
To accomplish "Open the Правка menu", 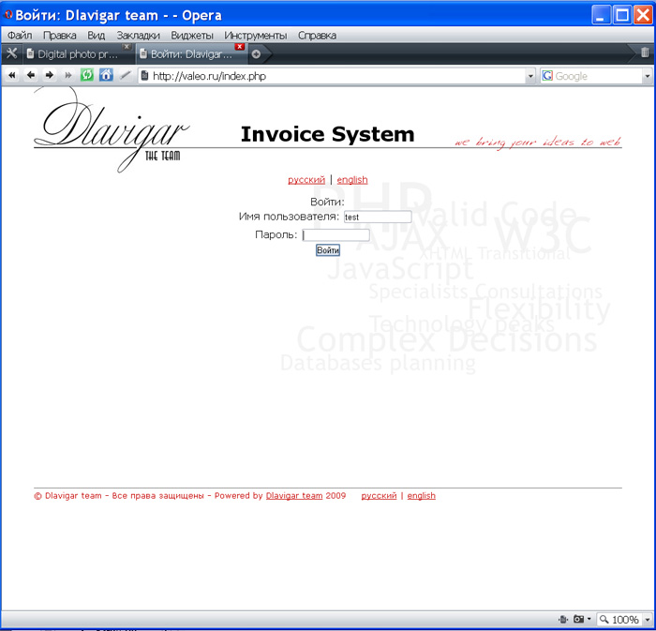I will 59,35.
